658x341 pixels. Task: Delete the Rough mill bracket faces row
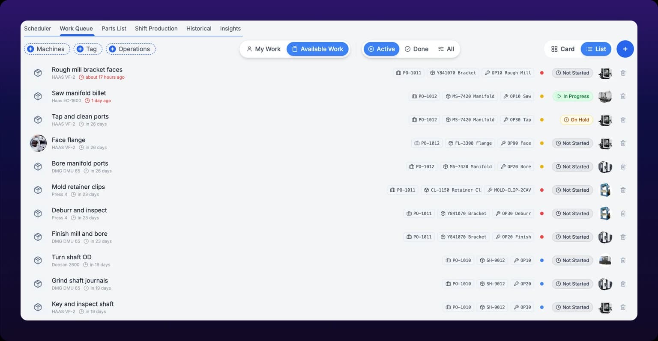623,73
